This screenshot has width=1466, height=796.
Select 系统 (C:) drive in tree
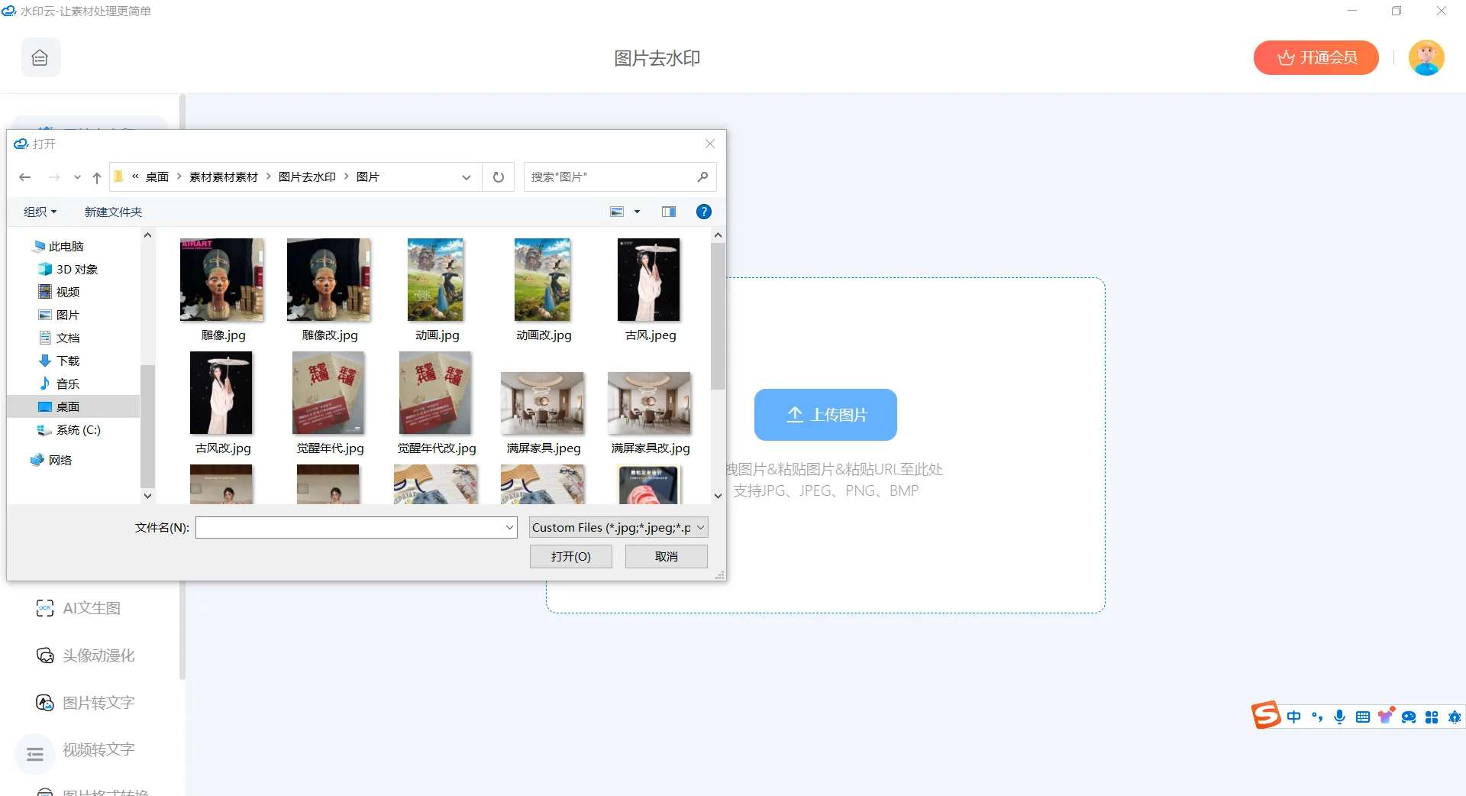69,429
